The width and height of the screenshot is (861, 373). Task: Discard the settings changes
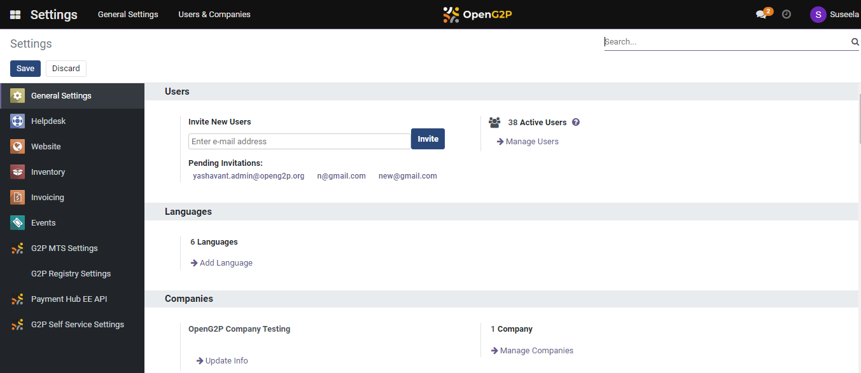coord(66,69)
